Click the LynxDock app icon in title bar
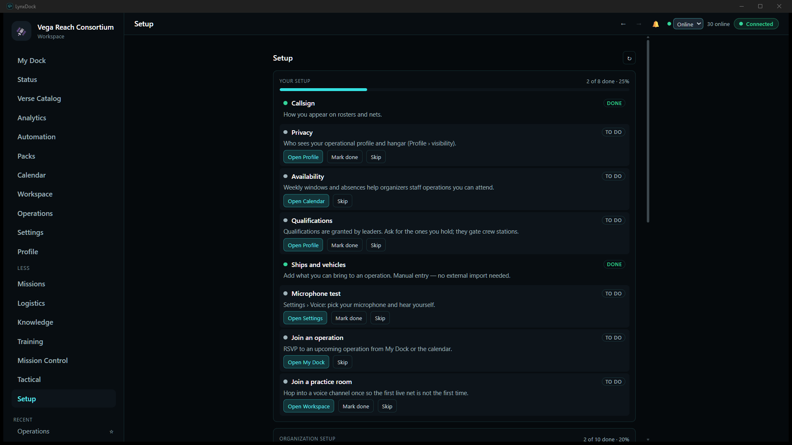This screenshot has width=792, height=445. [x=10, y=6]
